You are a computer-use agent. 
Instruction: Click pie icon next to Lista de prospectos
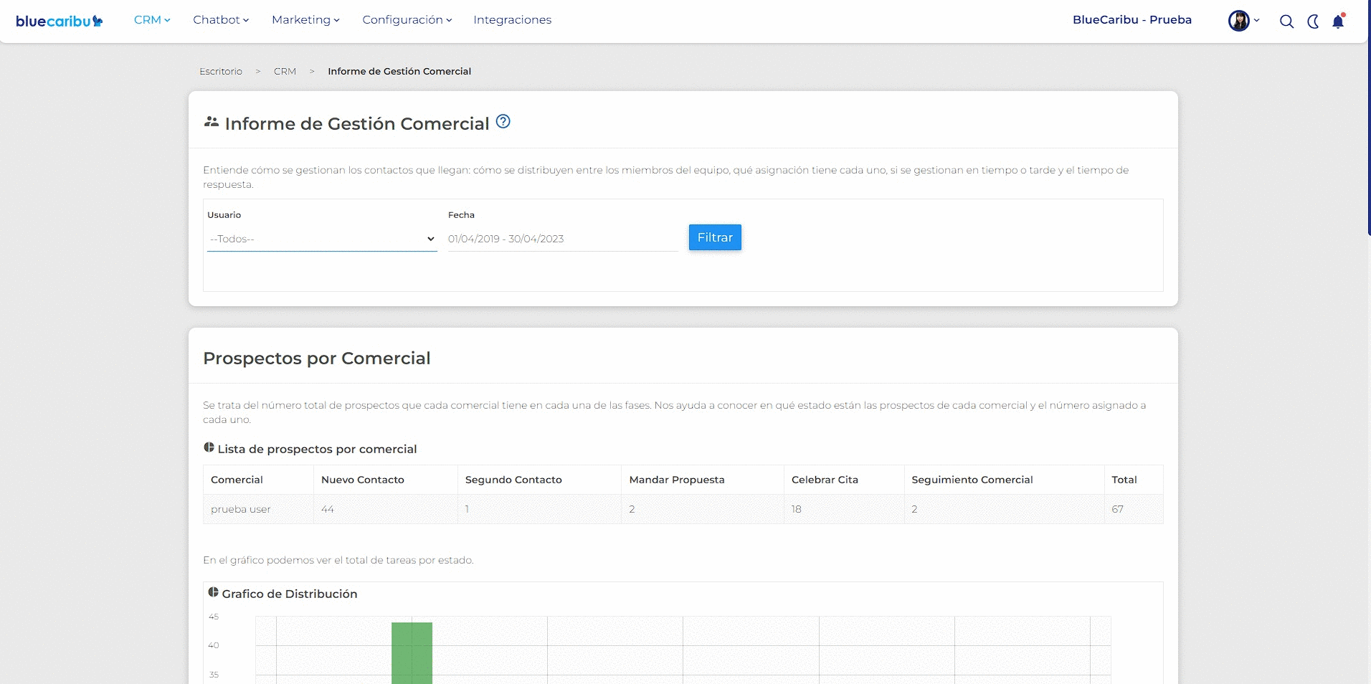(x=209, y=447)
